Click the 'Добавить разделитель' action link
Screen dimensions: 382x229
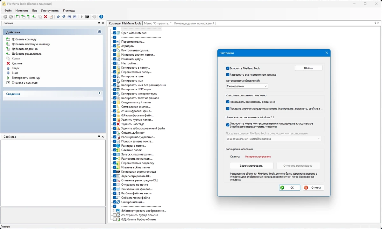(26, 54)
